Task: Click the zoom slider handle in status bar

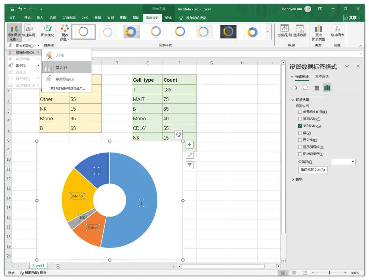Action: click(x=329, y=273)
